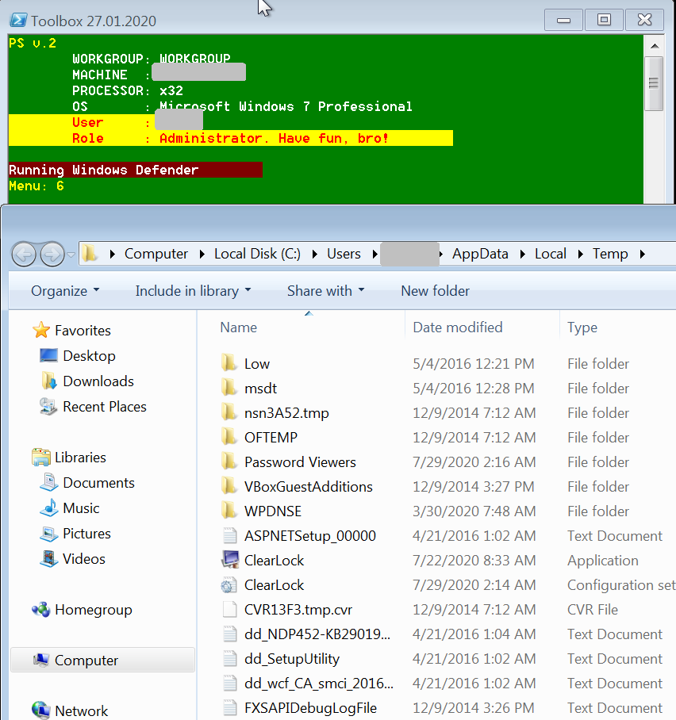Select the msdt folder icon

(x=229, y=388)
